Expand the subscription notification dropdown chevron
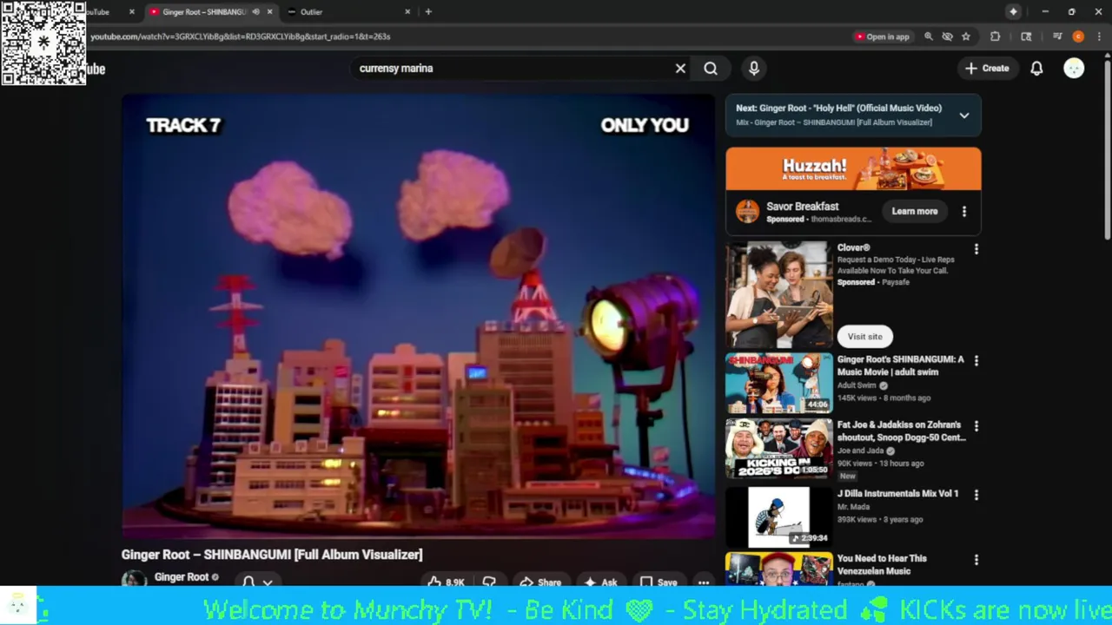 268,583
